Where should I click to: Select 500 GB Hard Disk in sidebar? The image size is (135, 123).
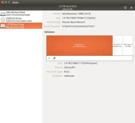tap(21, 14)
